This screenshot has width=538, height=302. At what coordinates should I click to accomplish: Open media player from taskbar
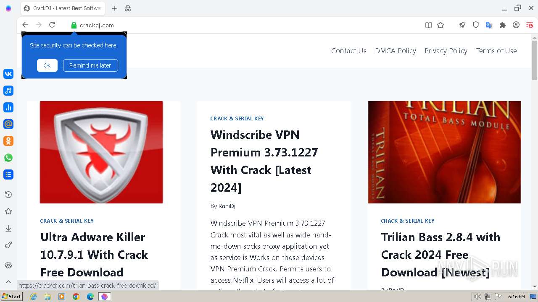[62, 297]
